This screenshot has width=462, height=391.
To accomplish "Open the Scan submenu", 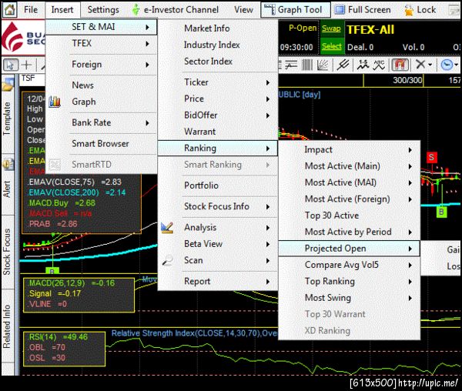I will pos(218,261).
